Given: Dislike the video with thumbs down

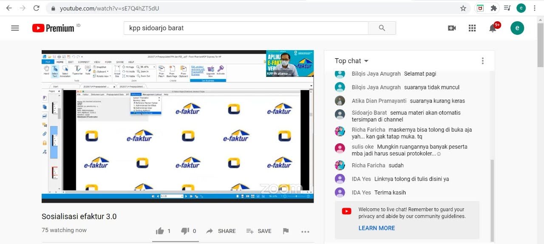Looking at the screenshot, I should click(x=185, y=231).
